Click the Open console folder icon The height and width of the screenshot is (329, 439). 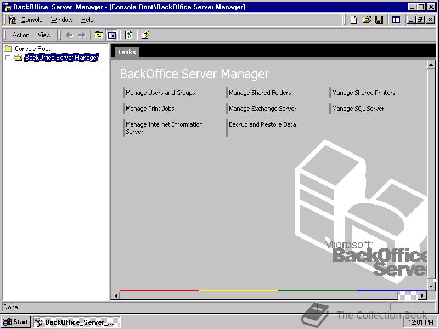[x=367, y=20]
